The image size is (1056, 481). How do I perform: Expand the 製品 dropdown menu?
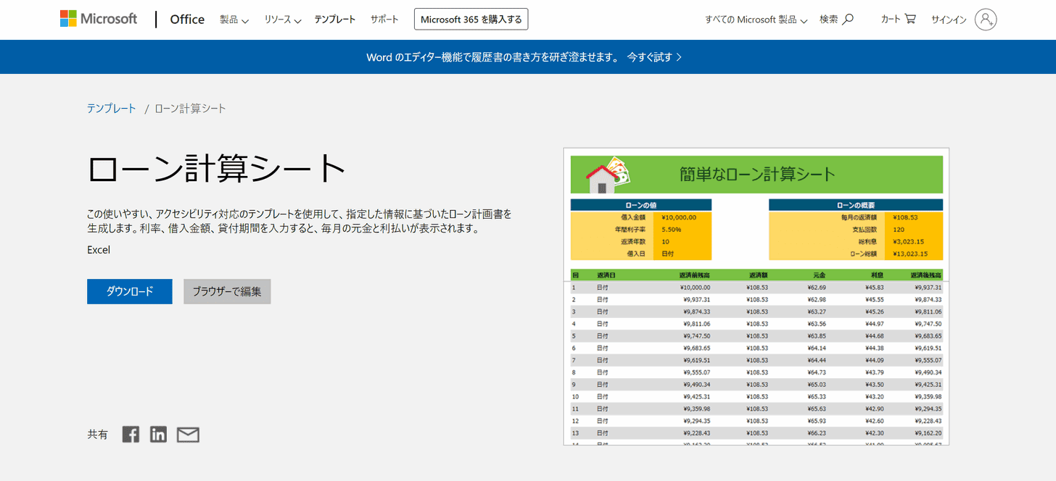pos(234,20)
